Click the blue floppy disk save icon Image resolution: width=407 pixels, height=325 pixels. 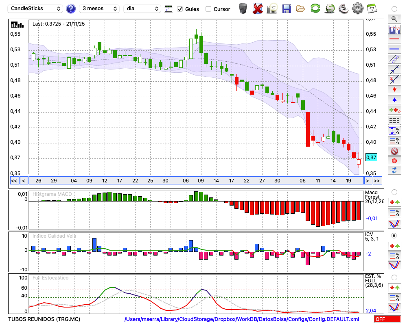(287, 9)
